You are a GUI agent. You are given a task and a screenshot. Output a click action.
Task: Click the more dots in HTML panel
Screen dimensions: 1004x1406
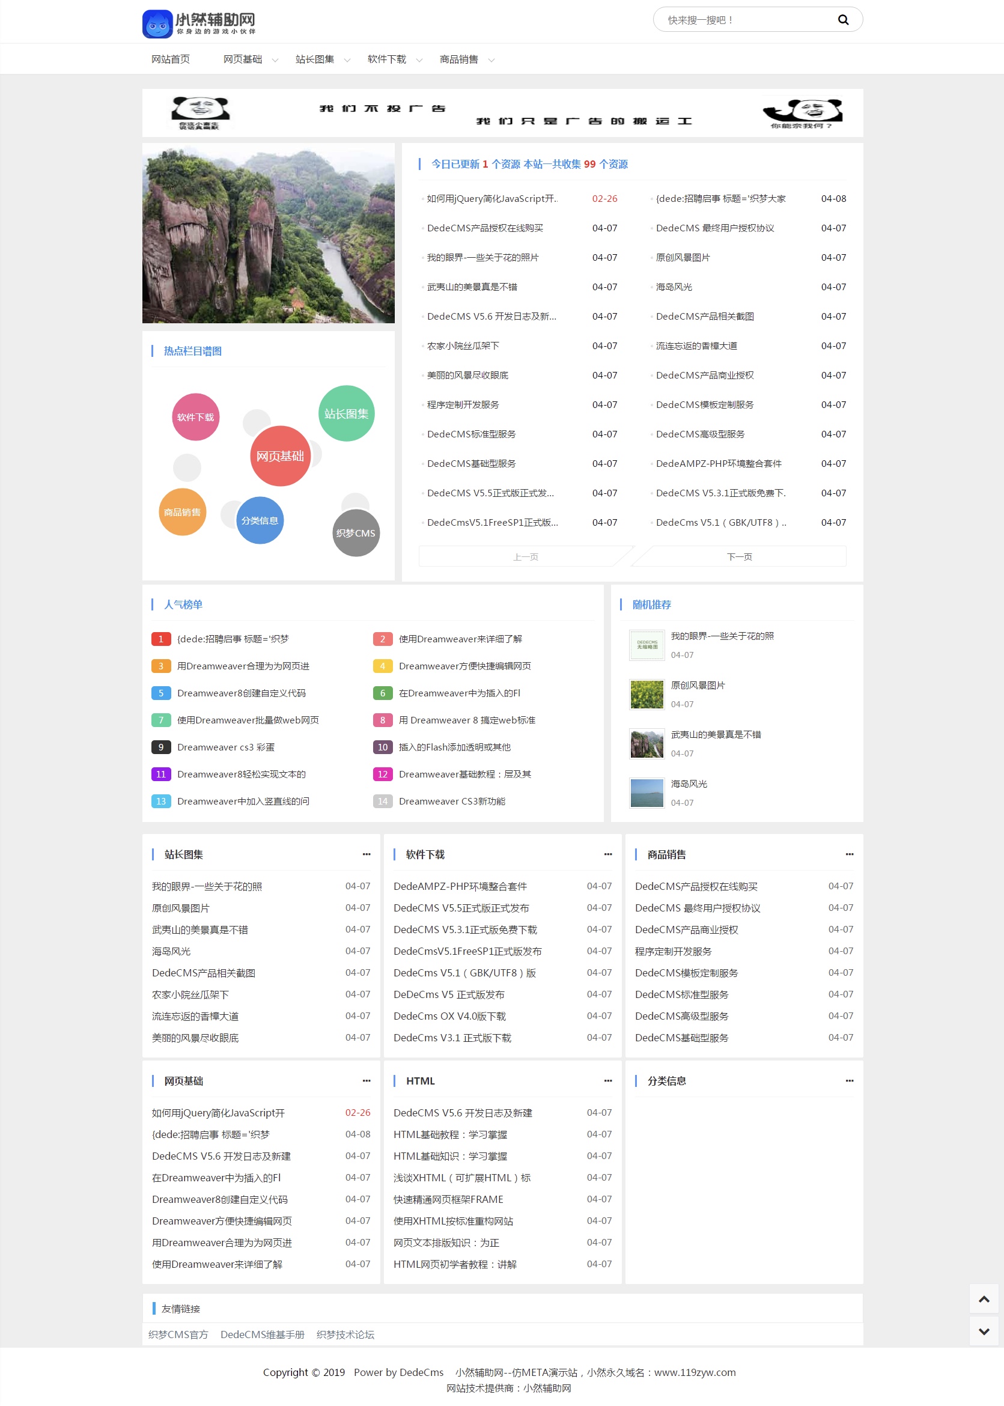pos(607,1080)
